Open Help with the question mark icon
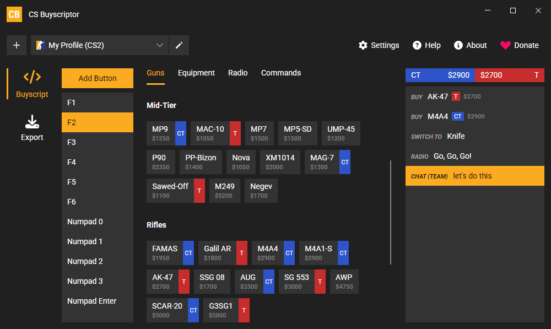This screenshot has height=329, width=551. click(x=426, y=45)
